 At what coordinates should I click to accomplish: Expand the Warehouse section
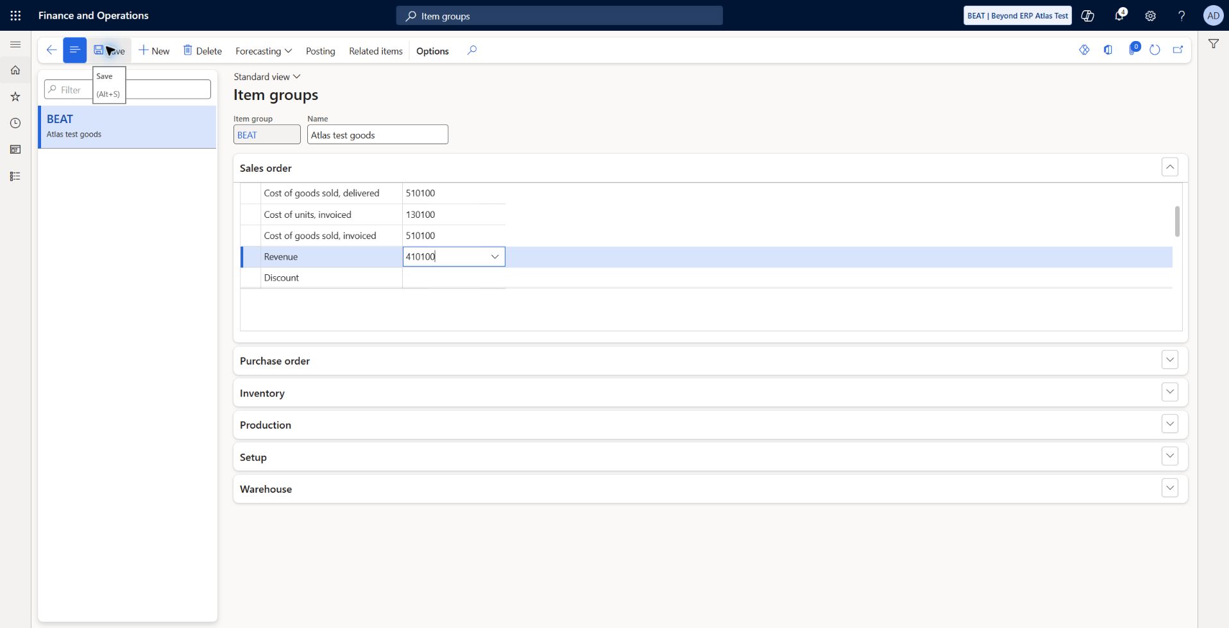click(1169, 488)
